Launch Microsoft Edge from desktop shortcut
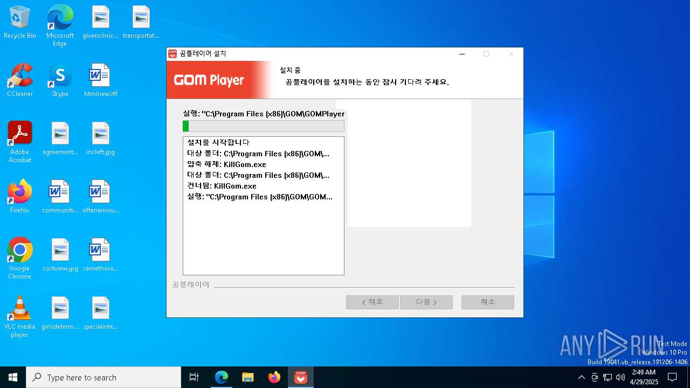Image resolution: width=690 pixels, height=388 pixels. (x=60, y=25)
